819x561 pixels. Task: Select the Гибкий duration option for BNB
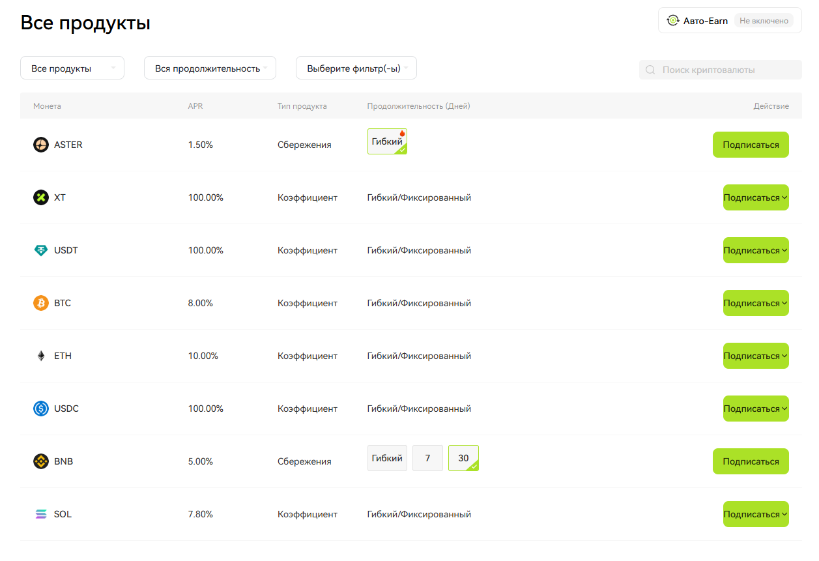[x=387, y=458]
